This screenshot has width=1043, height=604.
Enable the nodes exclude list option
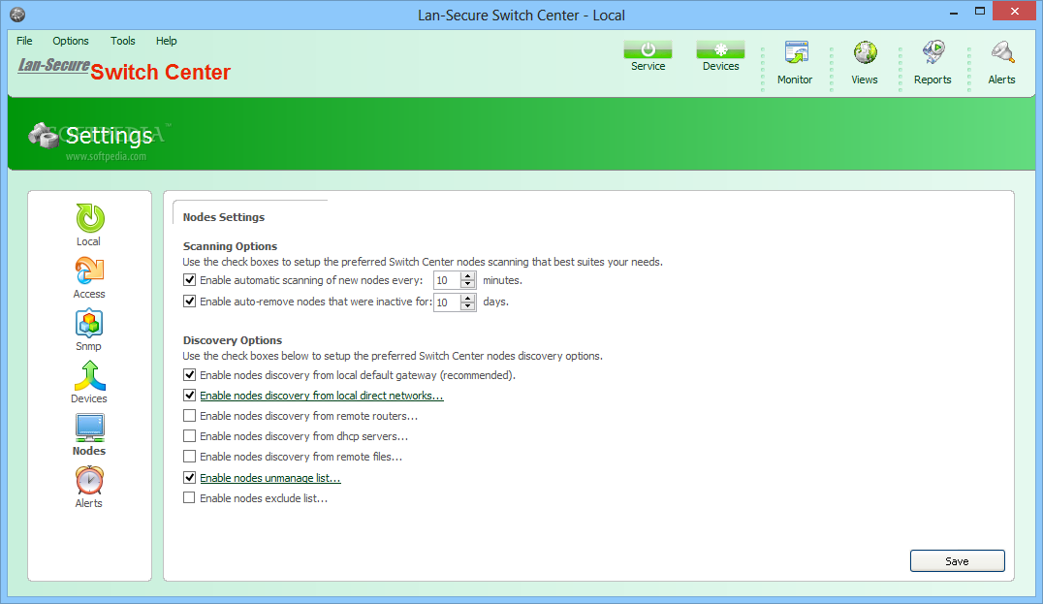pos(190,497)
